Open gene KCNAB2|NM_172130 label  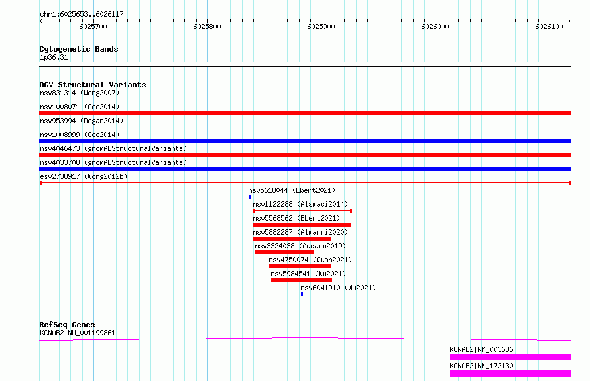(482, 366)
